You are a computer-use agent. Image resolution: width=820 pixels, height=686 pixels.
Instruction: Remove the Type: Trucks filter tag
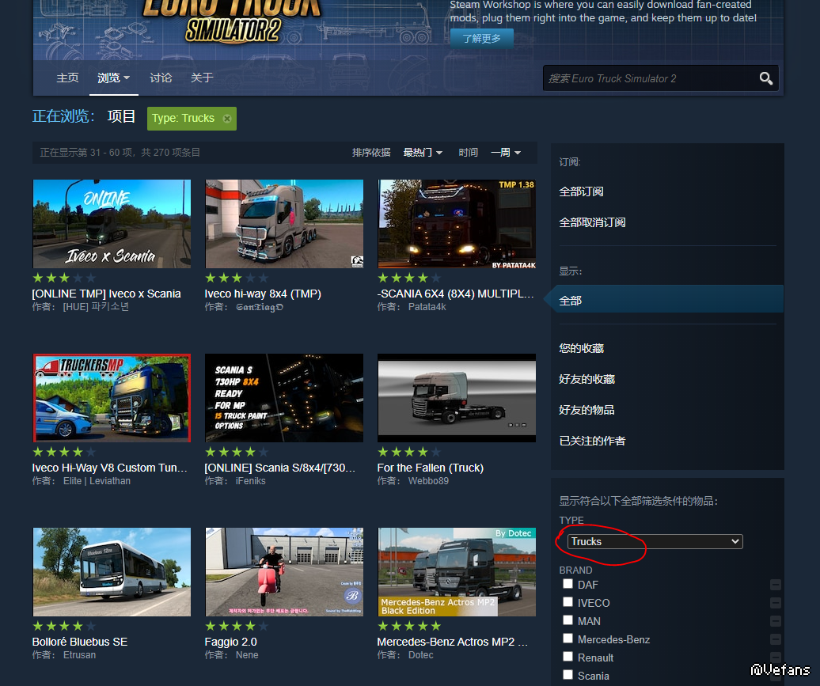tap(227, 119)
